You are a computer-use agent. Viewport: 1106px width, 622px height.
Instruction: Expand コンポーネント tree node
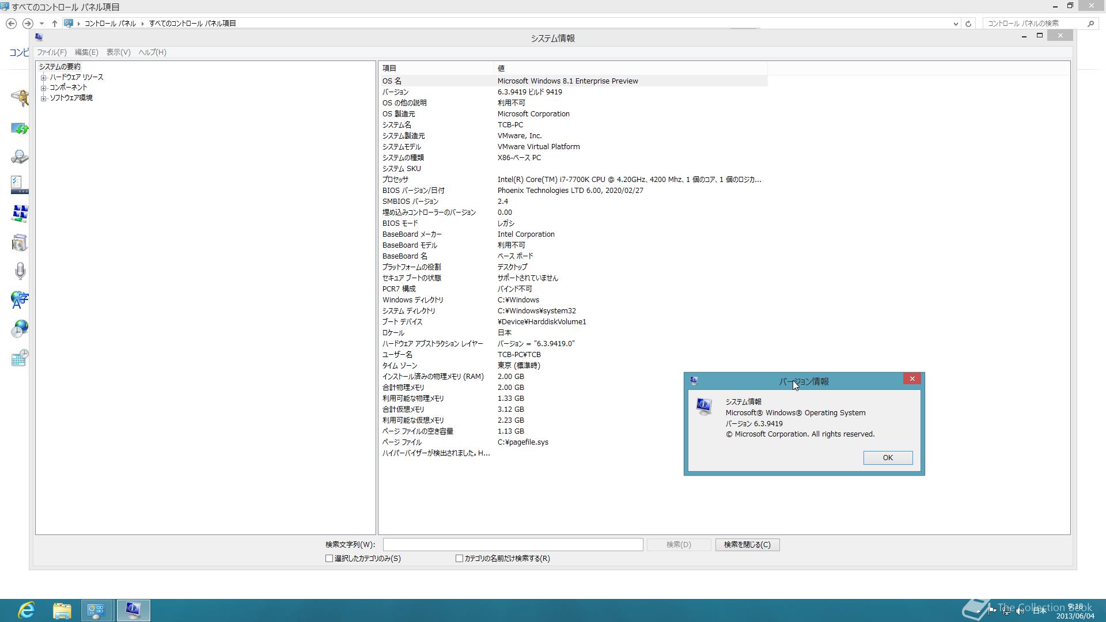point(43,88)
